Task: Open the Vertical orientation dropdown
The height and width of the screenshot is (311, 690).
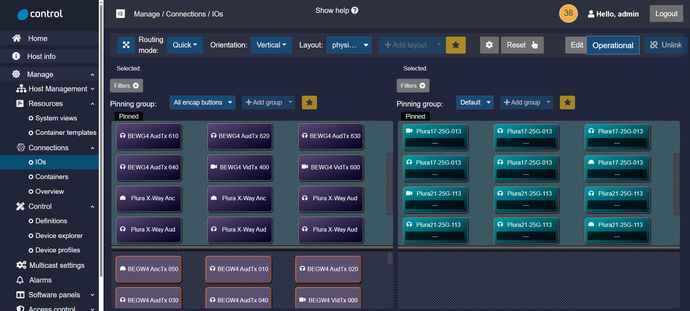Action: click(x=271, y=45)
